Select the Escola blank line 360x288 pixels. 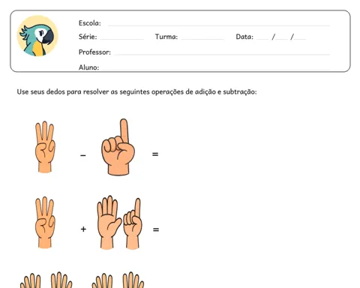[x=219, y=25]
